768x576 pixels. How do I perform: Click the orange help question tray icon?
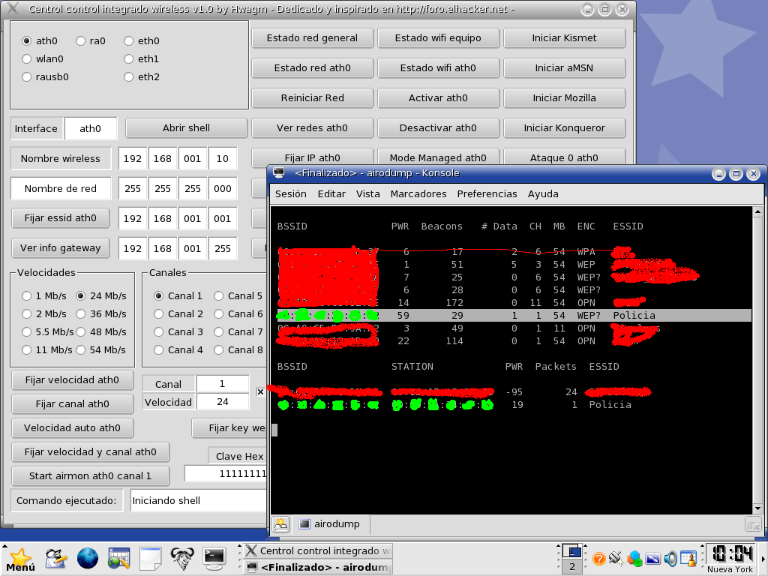598,558
